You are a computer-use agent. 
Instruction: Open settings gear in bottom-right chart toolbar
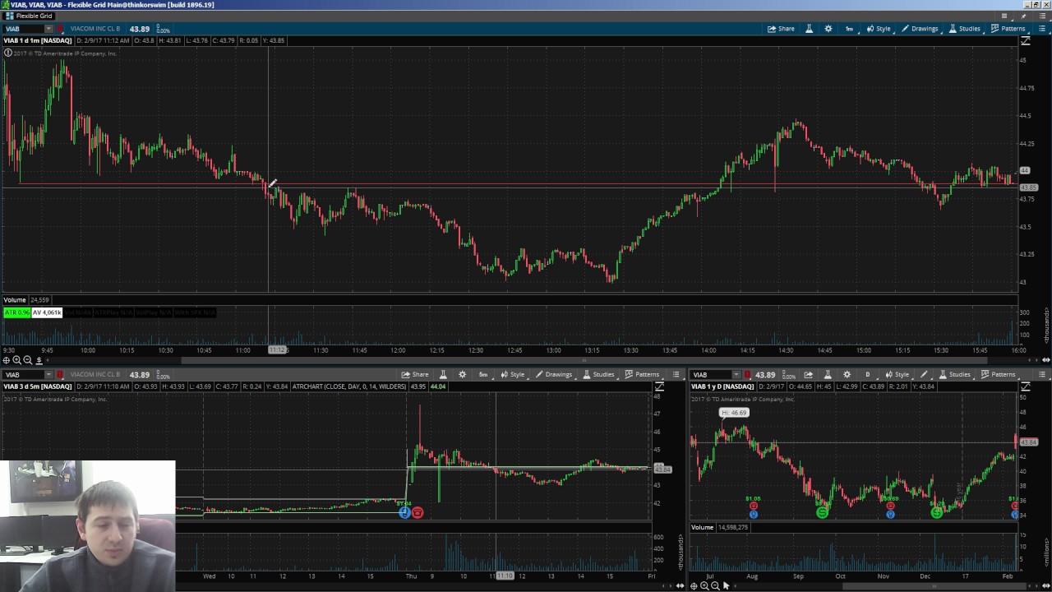click(847, 374)
